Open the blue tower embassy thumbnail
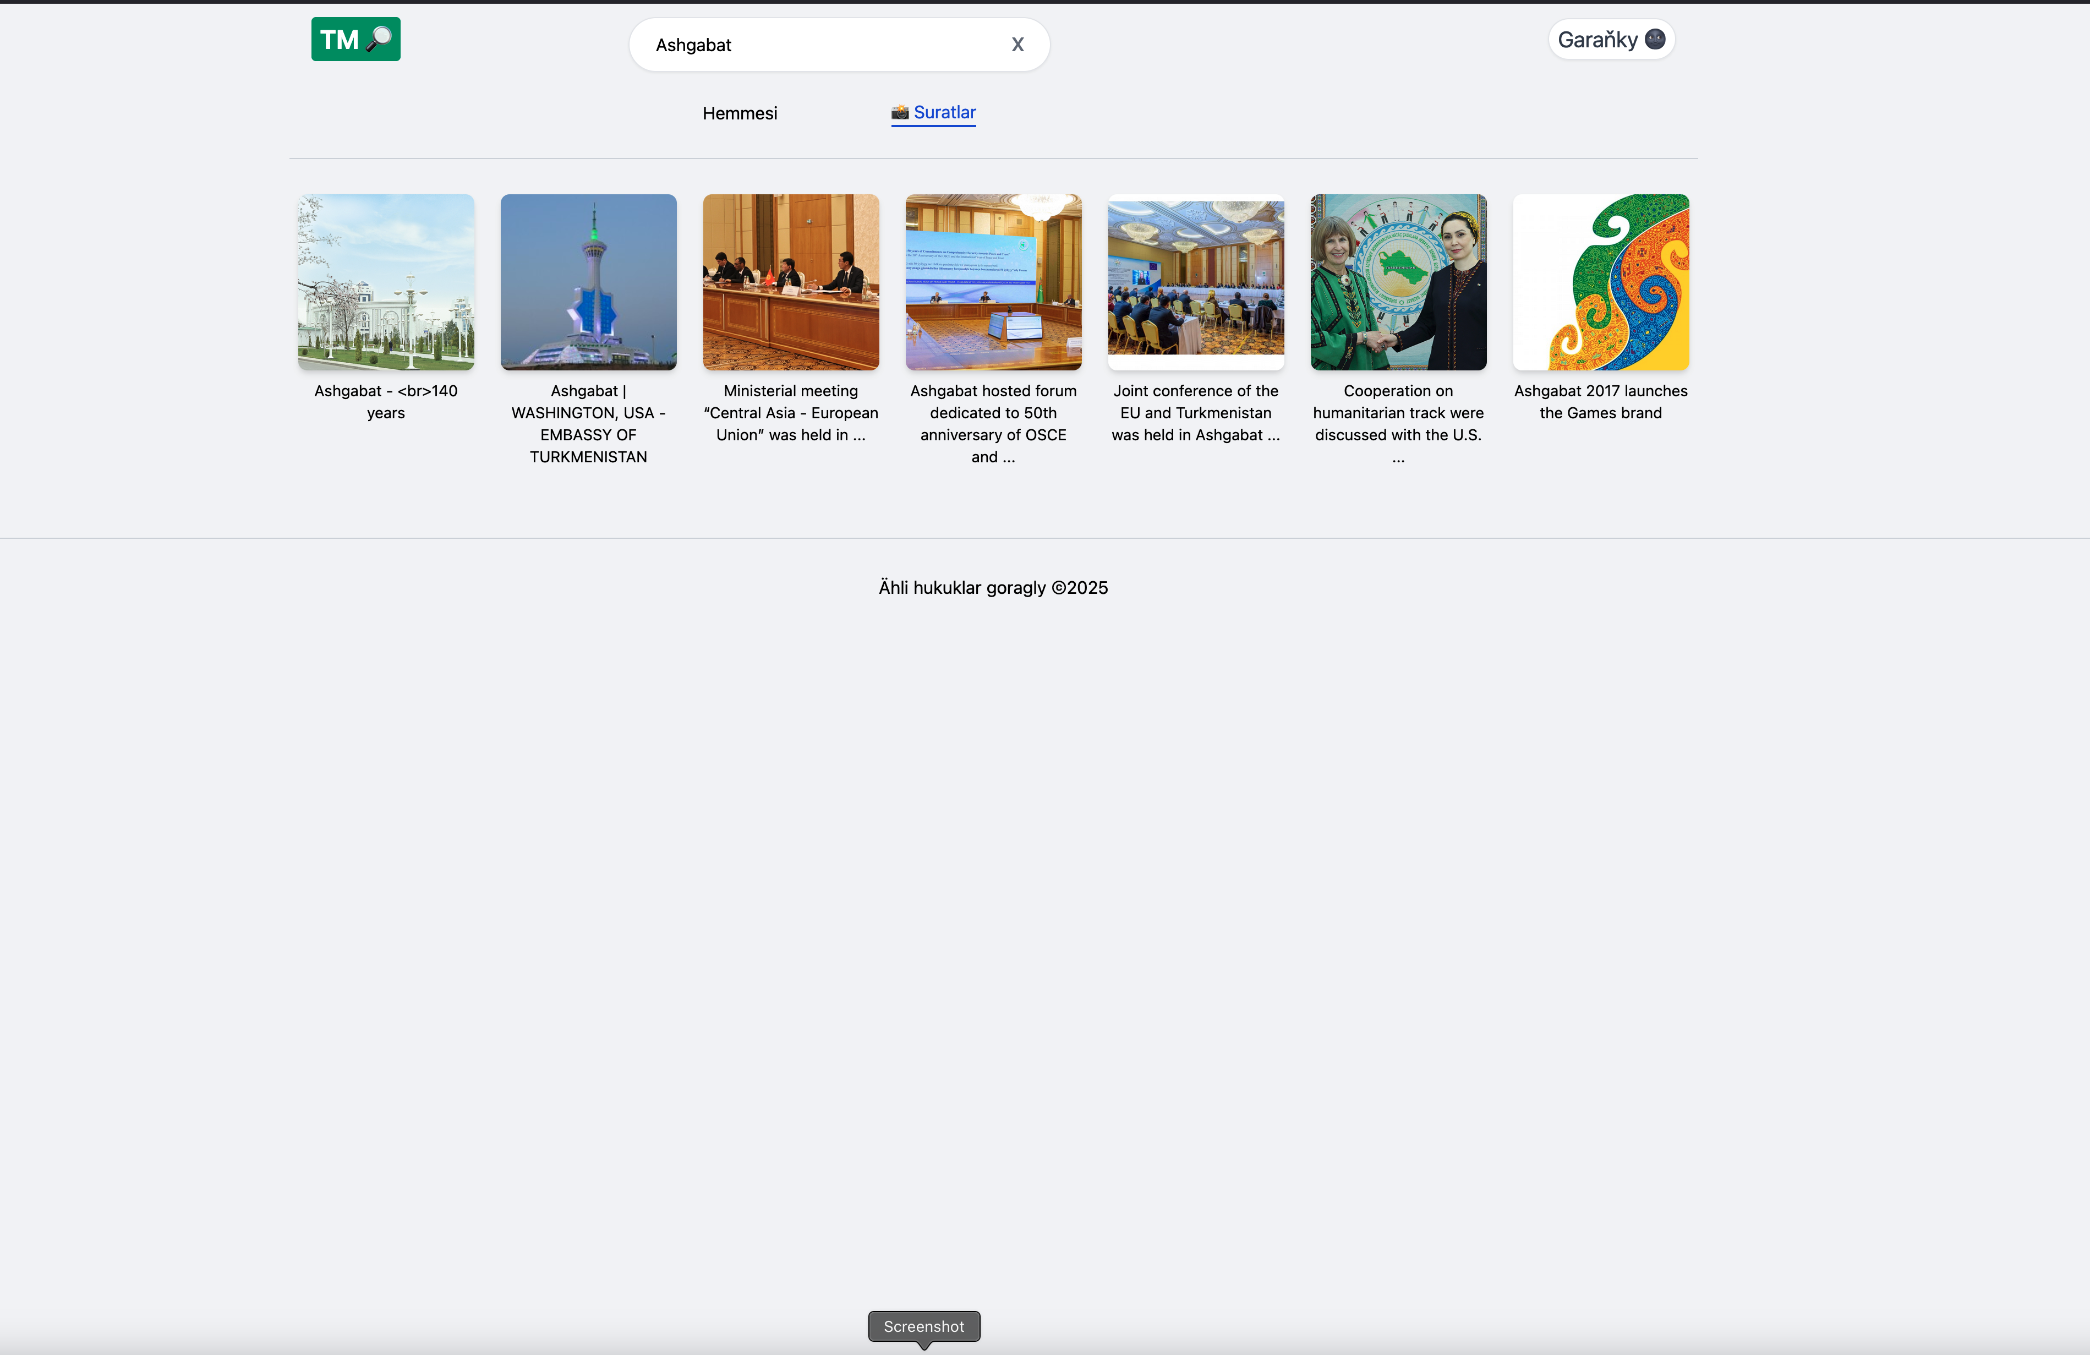2090x1355 pixels. pos(588,282)
